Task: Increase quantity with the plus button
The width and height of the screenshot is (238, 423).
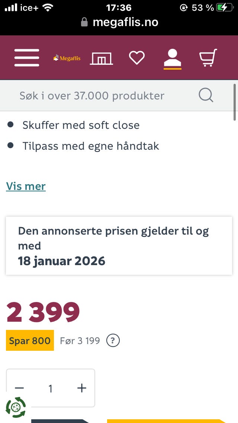Action: pyautogui.click(x=82, y=388)
